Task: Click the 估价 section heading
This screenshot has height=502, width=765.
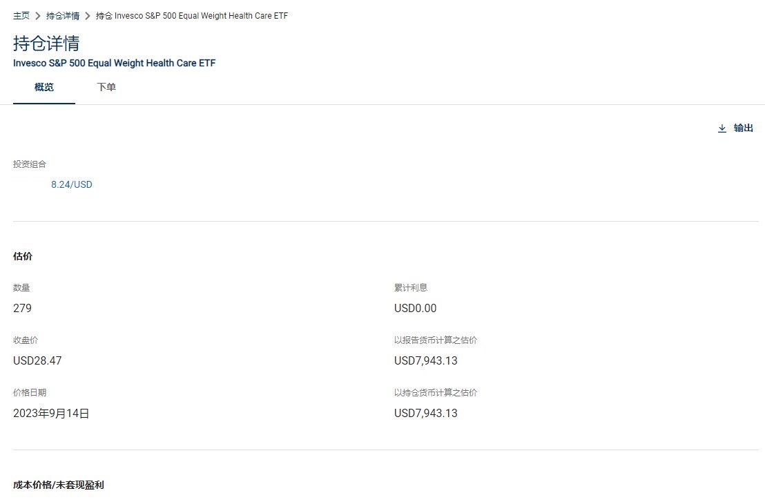Action: point(23,256)
